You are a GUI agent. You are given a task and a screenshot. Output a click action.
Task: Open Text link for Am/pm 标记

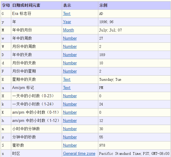(x=67, y=87)
